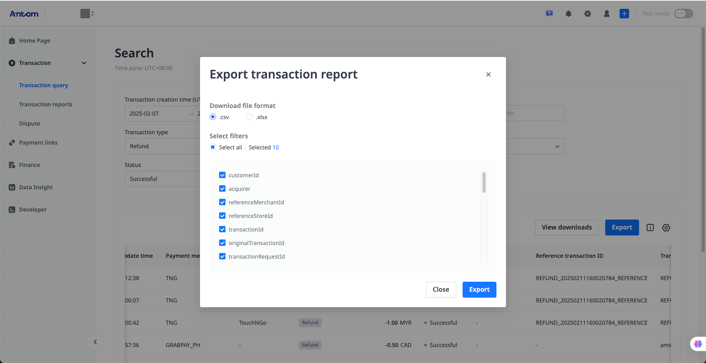The height and width of the screenshot is (363, 706).
Task: Open the user profile icon
Action: [607, 14]
